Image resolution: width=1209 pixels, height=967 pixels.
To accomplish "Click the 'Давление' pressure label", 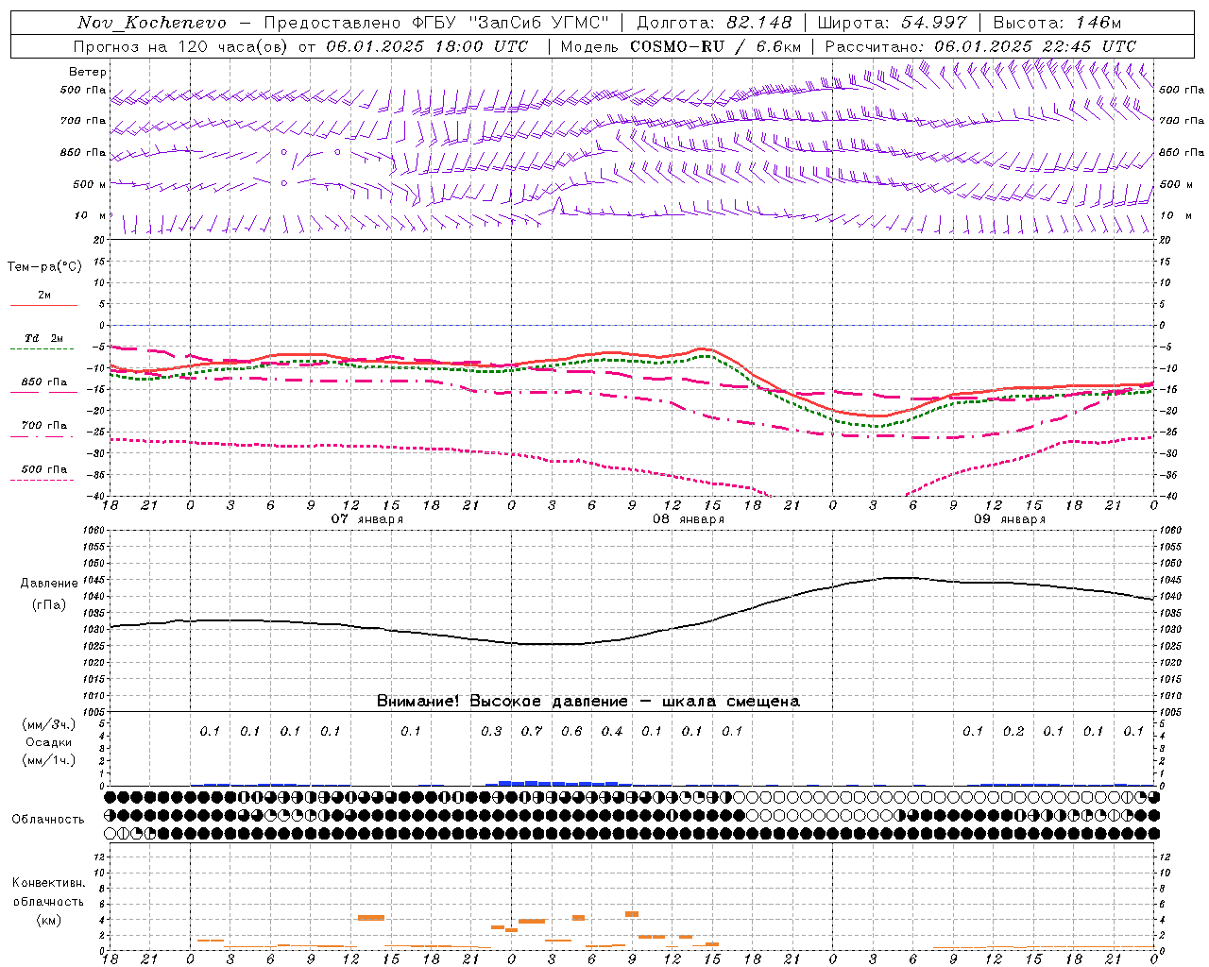I will point(49,584).
